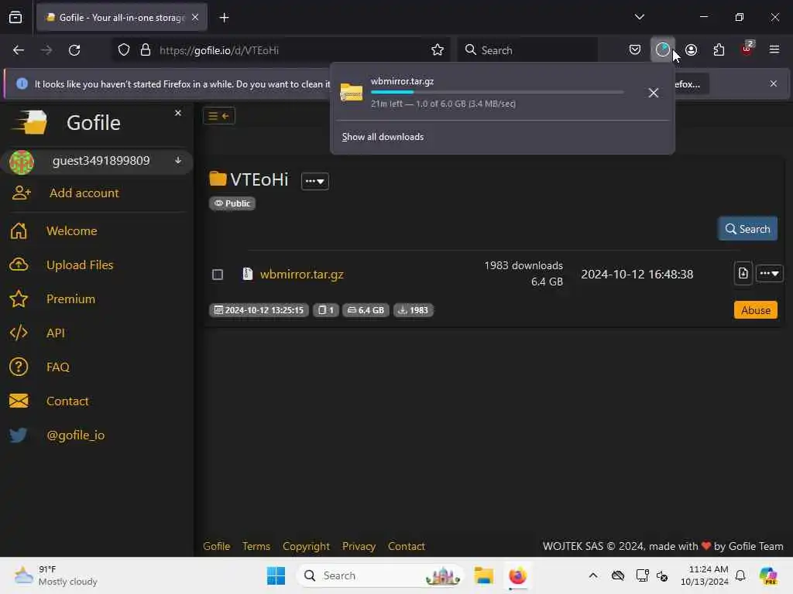The width and height of the screenshot is (793, 594).
Task: Click the Welcome home icon
Action: point(19,230)
